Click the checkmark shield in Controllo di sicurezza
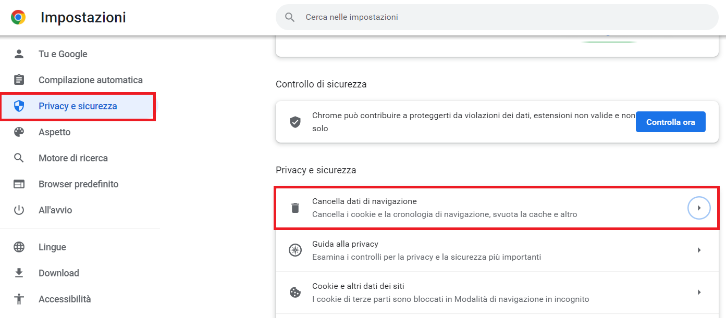The width and height of the screenshot is (726, 318). point(296,121)
